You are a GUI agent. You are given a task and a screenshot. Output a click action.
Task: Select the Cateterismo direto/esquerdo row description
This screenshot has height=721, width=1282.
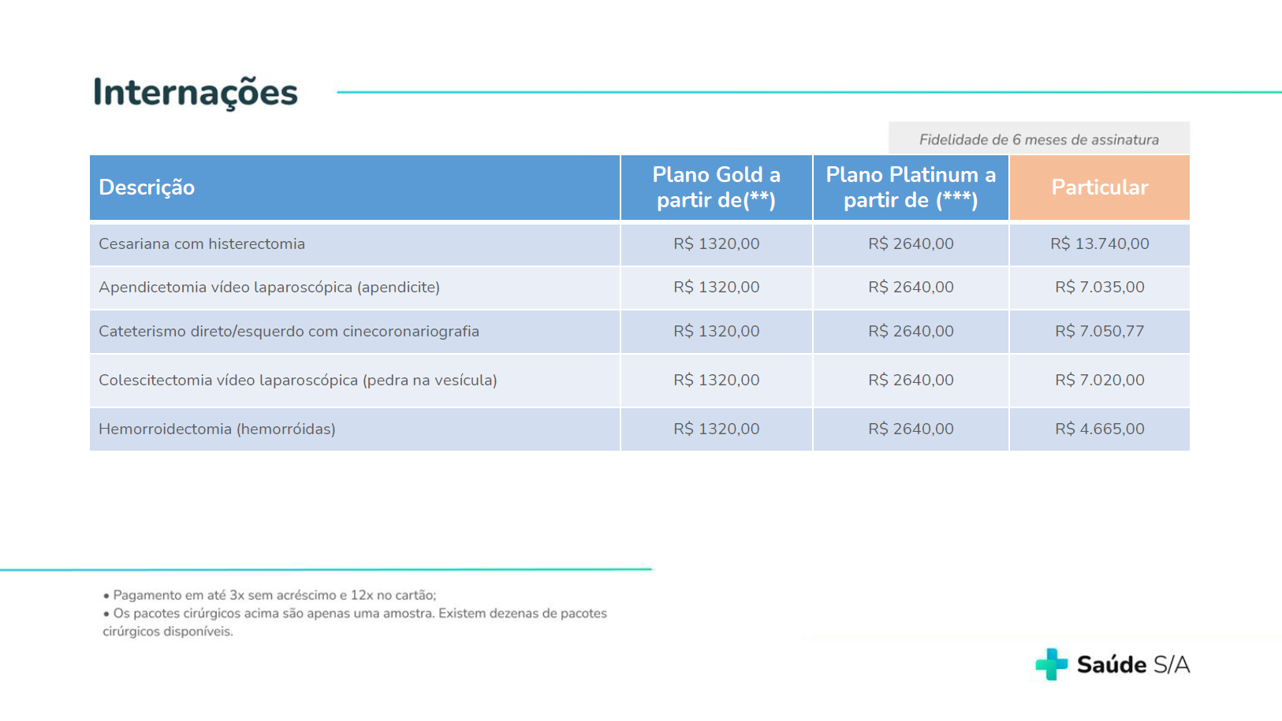[289, 332]
